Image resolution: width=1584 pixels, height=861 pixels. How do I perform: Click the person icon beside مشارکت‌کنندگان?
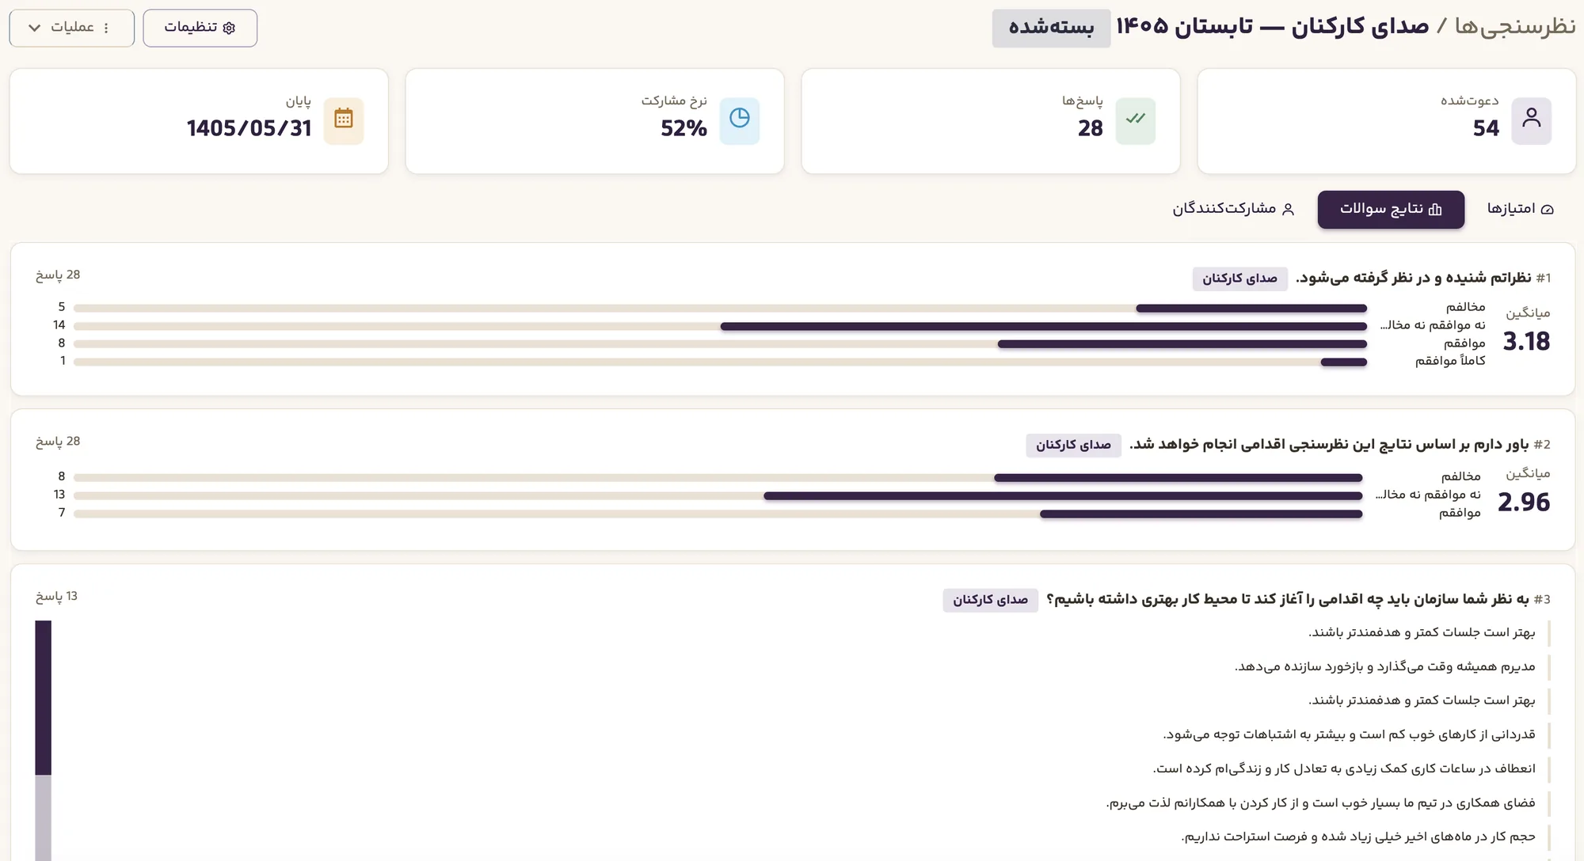click(1288, 209)
